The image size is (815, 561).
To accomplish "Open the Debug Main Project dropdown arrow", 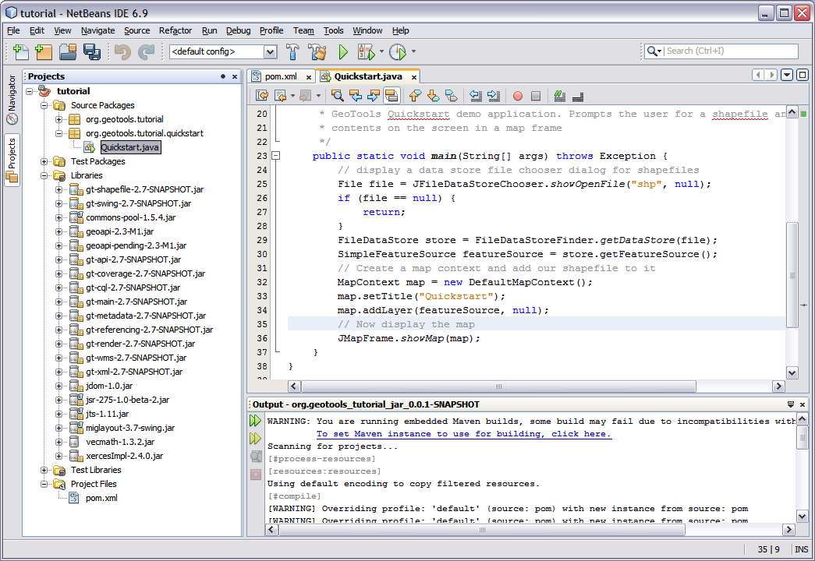I will pyautogui.click(x=381, y=51).
